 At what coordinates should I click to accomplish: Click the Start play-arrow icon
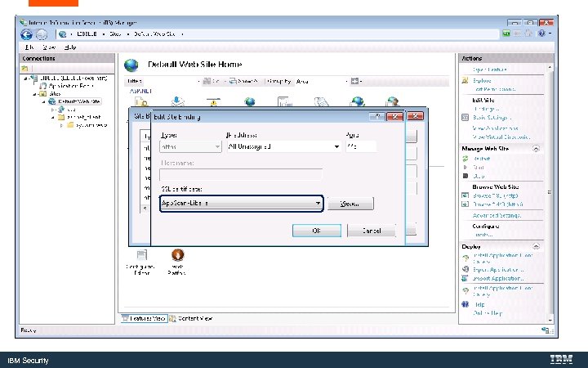[x=465, y=167]
